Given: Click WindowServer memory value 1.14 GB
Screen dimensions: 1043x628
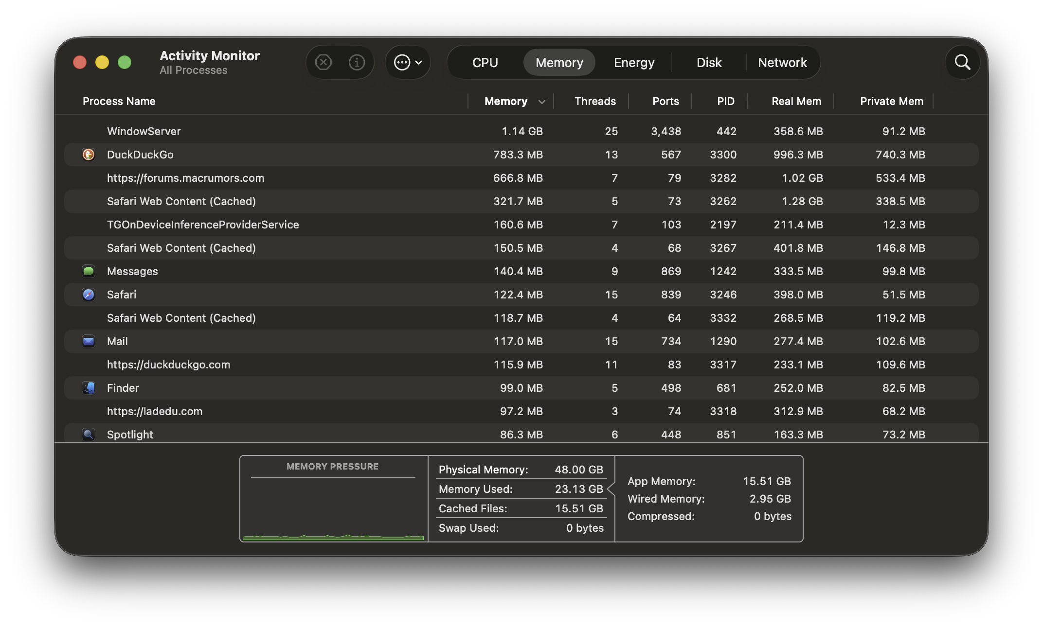Looking at the screenshot, I should tap(522, 131).
